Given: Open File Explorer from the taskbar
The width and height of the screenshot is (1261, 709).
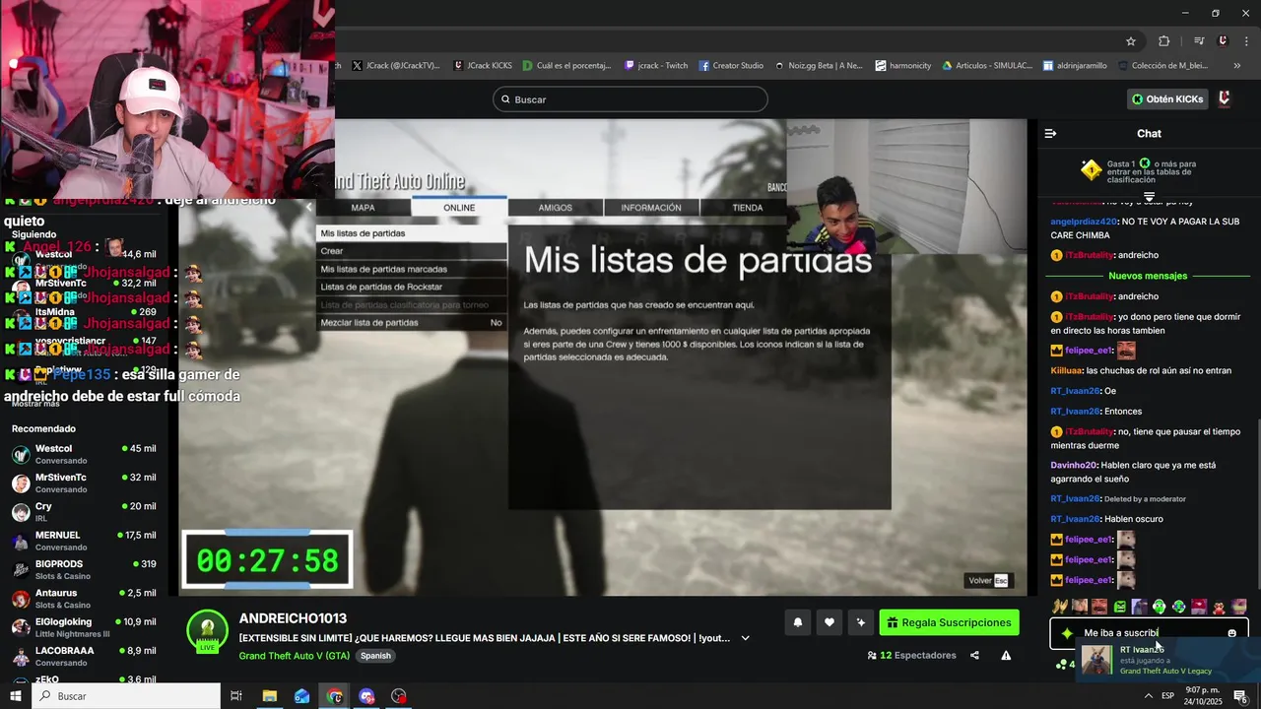Looking at the screenshot, I should pos(269,696).
